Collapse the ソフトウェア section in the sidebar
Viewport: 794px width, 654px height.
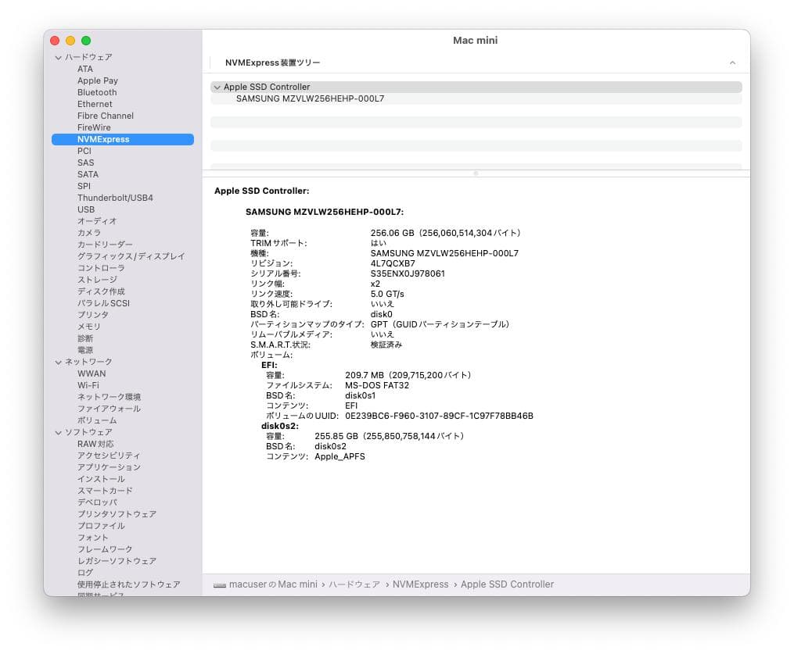(x=58, y=431)
